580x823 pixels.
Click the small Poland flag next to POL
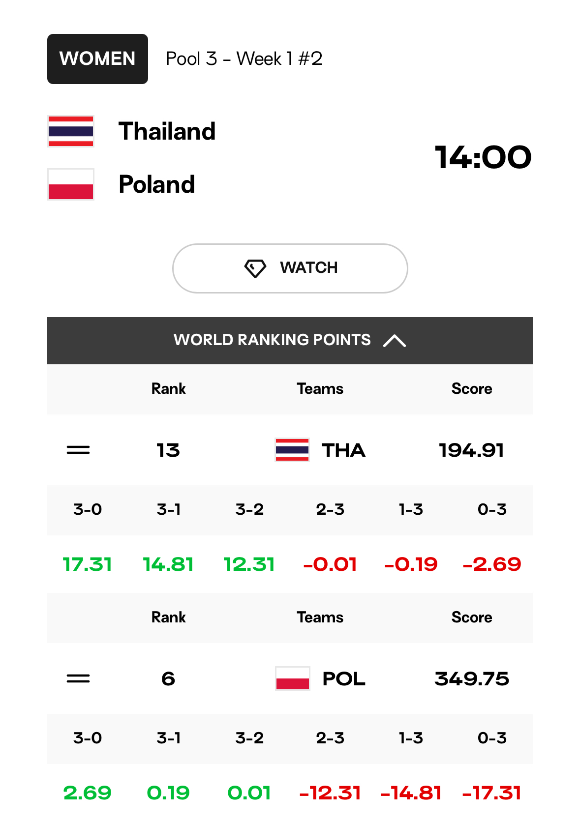click(x=292, y=678)
